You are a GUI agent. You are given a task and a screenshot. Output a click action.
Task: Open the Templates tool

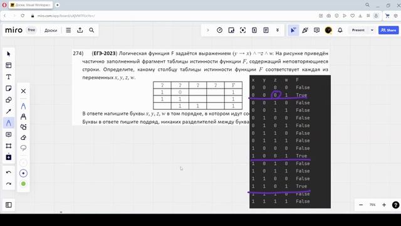pyautogui.click(x=8, y=65)
